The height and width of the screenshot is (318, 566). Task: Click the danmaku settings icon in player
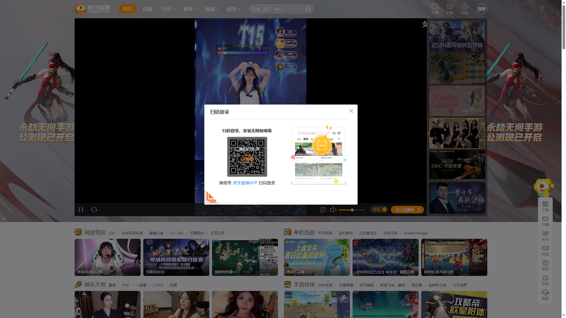click(x=323, y=210)
